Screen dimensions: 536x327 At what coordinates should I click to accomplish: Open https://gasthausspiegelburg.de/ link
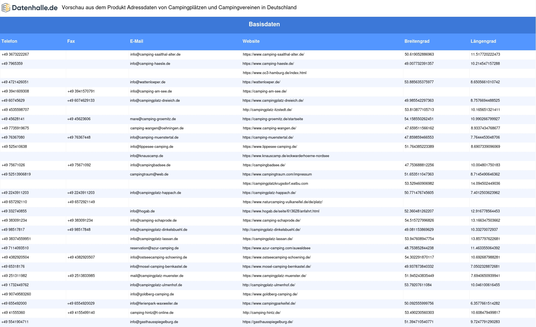point(268,322)
